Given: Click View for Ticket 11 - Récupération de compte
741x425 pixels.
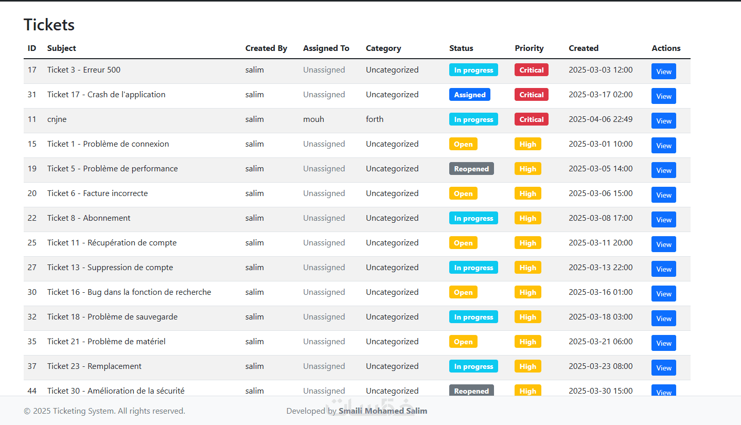Looking at the screenshot, I should point(663,244).
